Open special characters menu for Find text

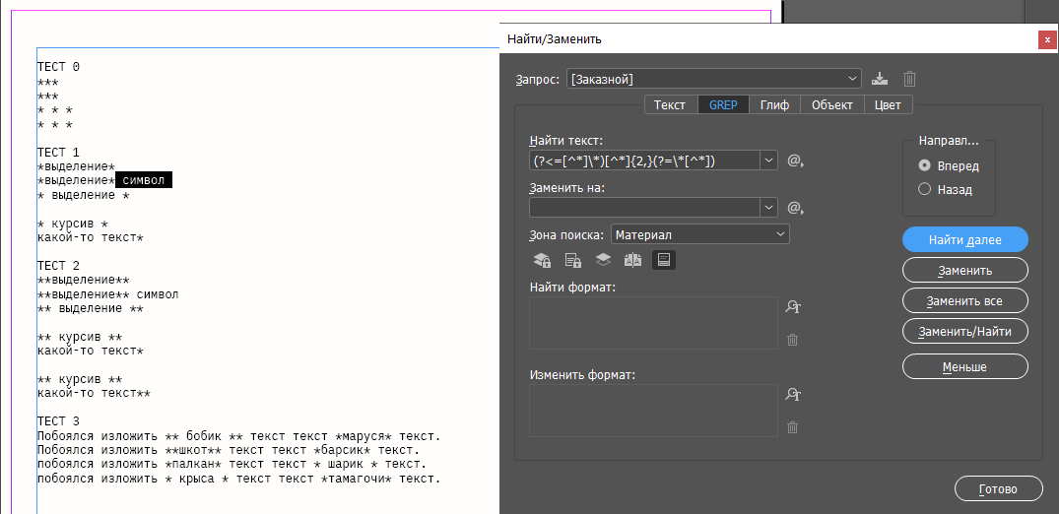[796, 161]
